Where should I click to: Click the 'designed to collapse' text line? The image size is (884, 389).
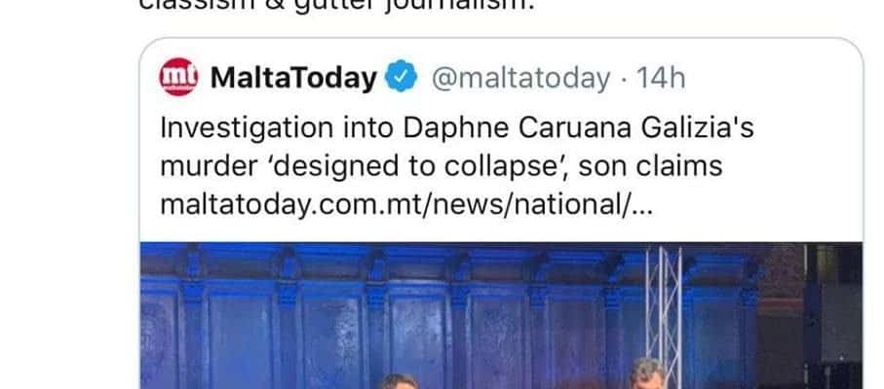coord(442,167)
